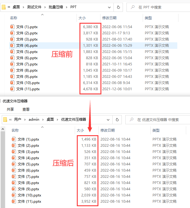Click pptx icon of 文件 (6) in PPT window
Screen dimensions: 190x208
tap(12, 58)
